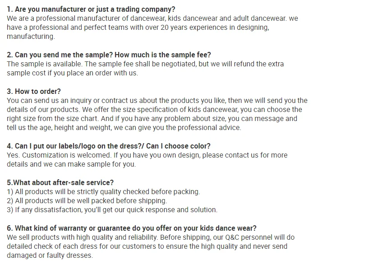This screenshot has height=265, width=387.
Task: Click item 3) about dissatisfaction quick response
Action: 112,210
